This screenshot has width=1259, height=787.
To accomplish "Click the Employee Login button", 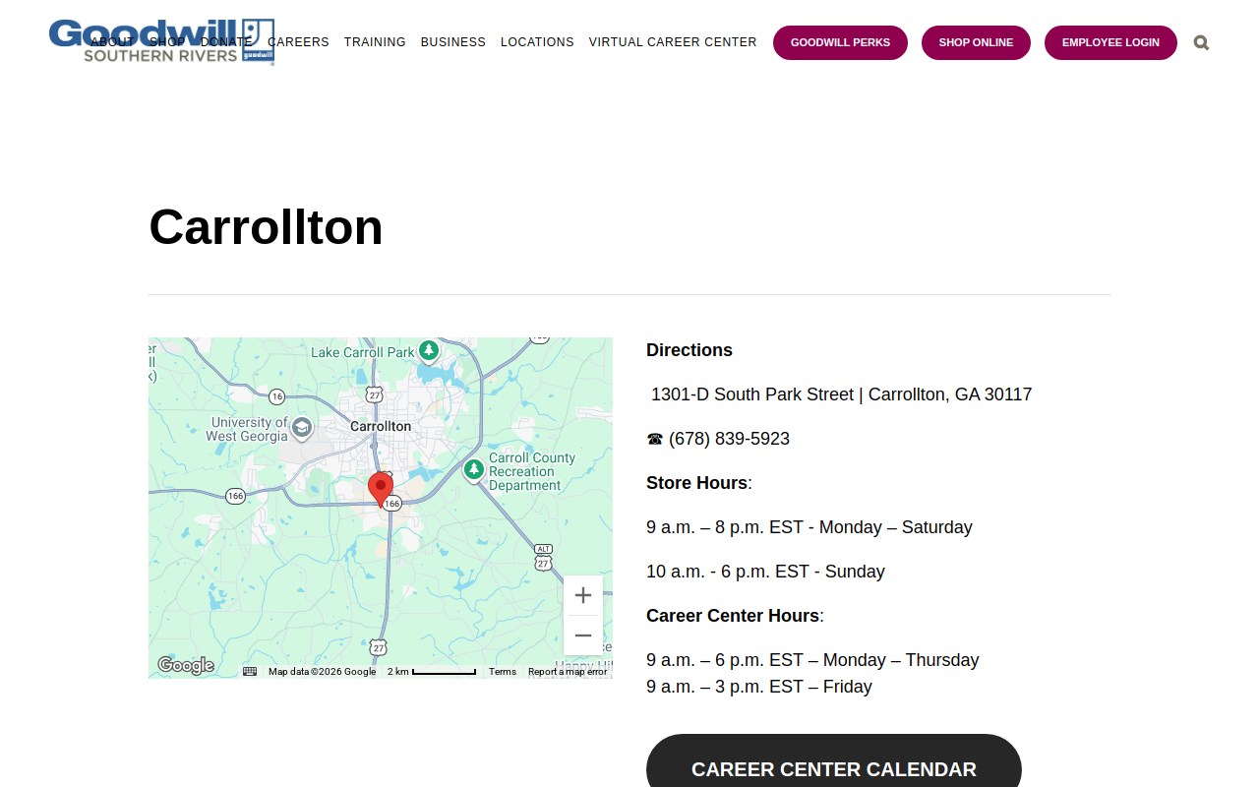I will pos(1110,42).
